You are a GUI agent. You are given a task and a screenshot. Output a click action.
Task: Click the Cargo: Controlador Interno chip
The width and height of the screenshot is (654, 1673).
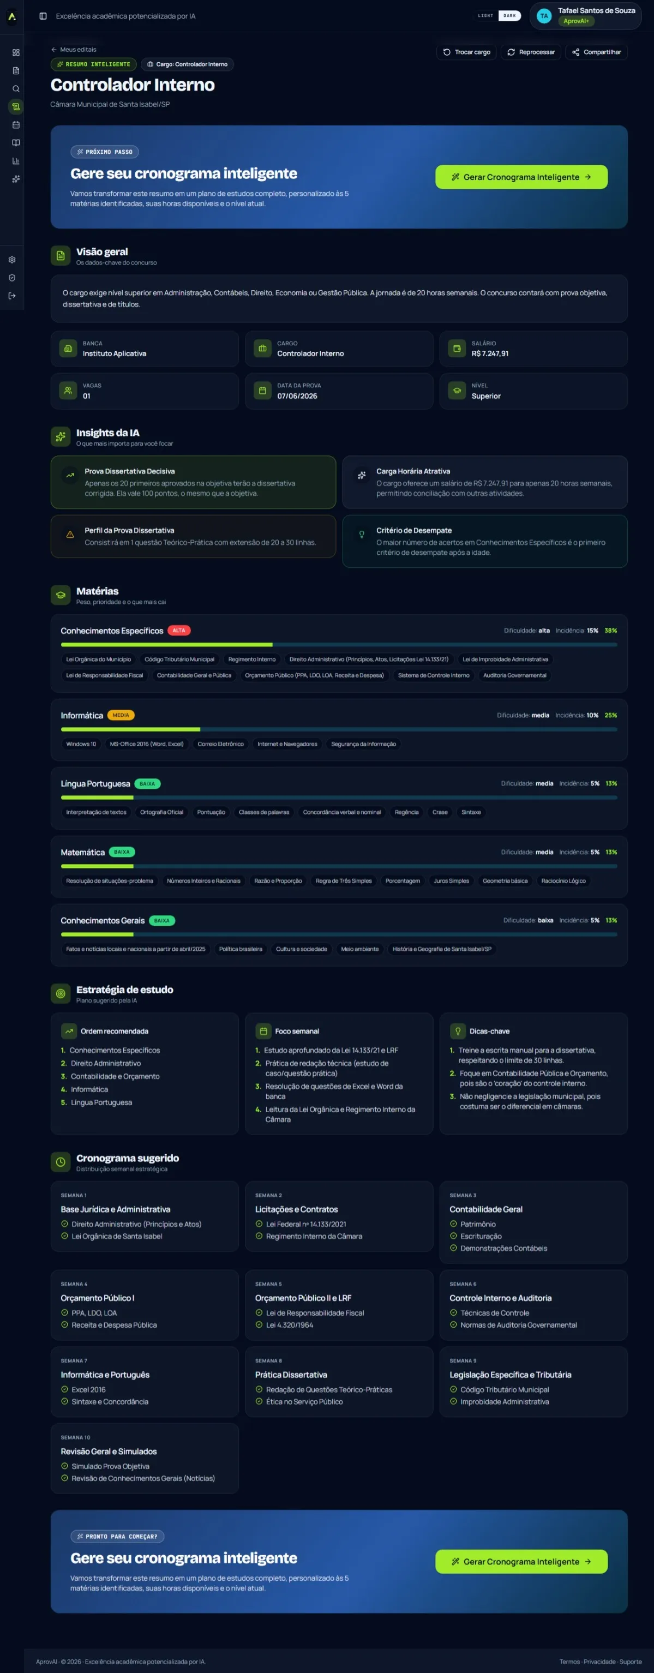pyautogui.click(x=187, y=64)
